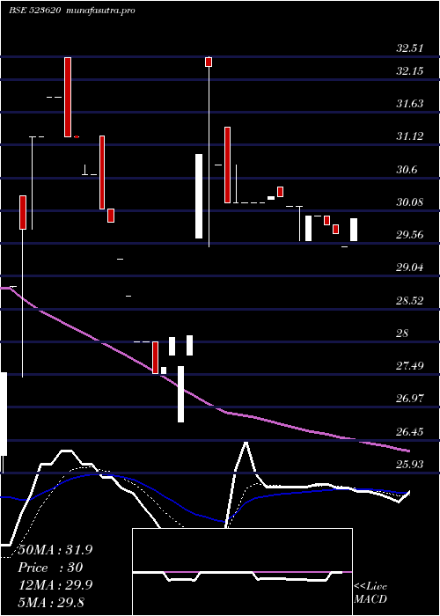This screenshot has width=440, height=616.
Task: Click the tall red candle reaching 32.51
Action: pyautogui.click(x=68, y=97)
